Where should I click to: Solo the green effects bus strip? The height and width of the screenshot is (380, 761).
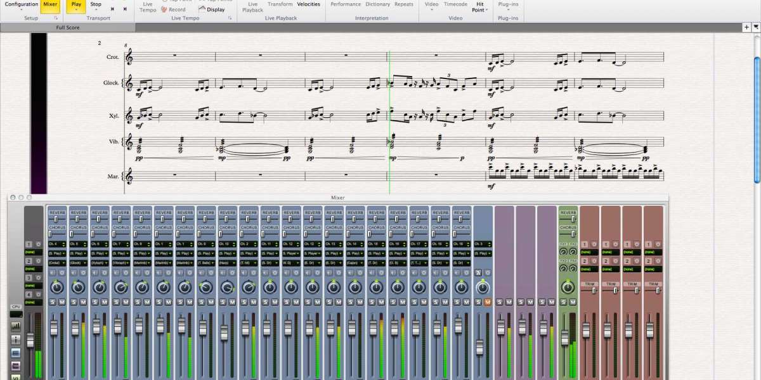[563, 302]
